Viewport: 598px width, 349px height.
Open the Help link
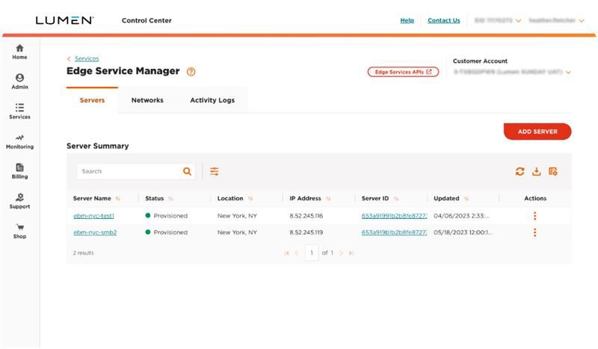coord(407,20)
